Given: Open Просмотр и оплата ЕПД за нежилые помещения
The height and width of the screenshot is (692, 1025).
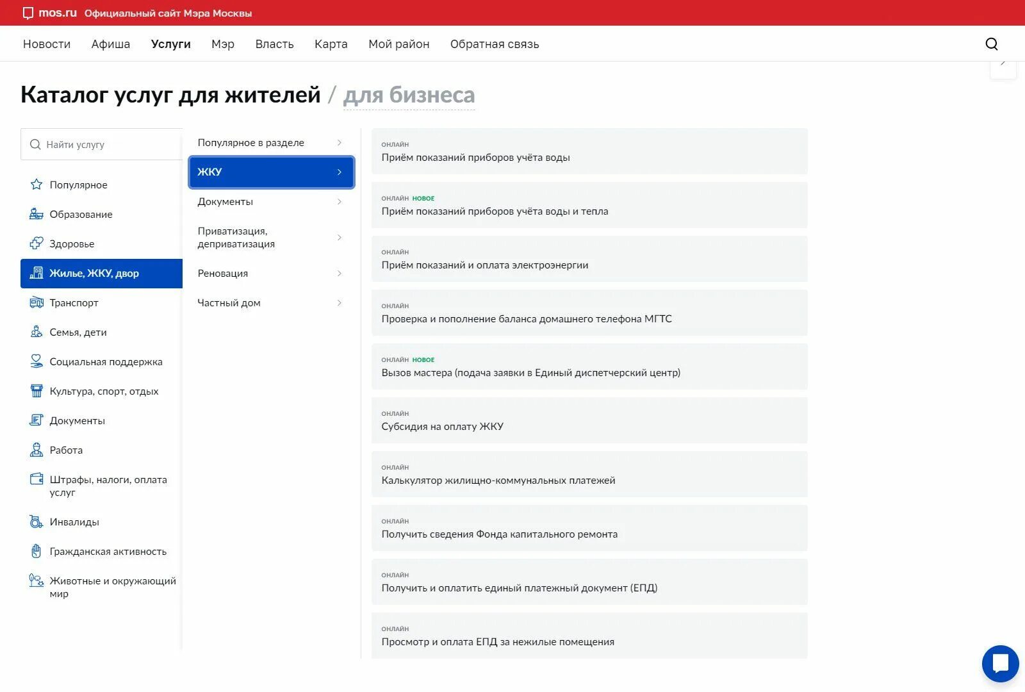Looking at the screenshot, I should point(589,636).
